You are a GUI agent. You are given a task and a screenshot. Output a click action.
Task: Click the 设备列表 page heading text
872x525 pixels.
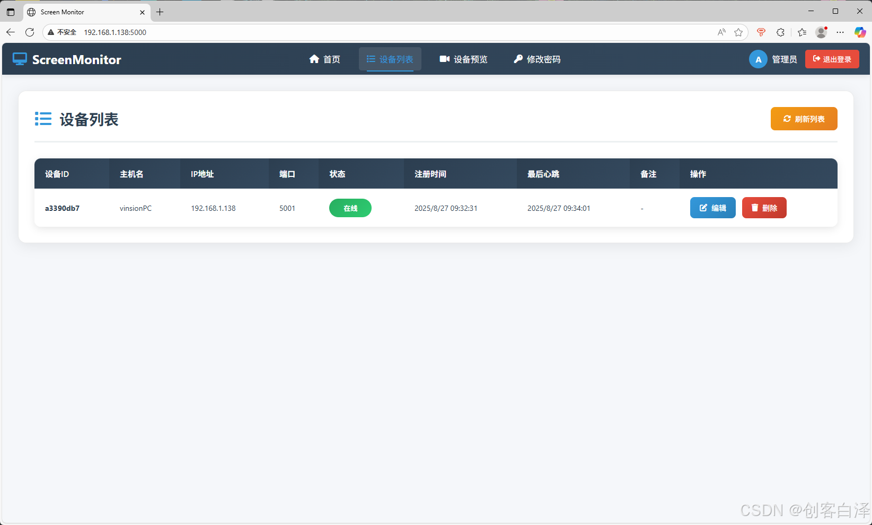89,119
